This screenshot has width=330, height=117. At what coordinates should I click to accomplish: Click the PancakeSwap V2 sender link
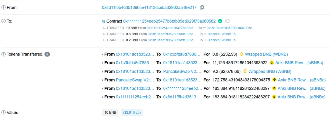[x=135, y=80]
